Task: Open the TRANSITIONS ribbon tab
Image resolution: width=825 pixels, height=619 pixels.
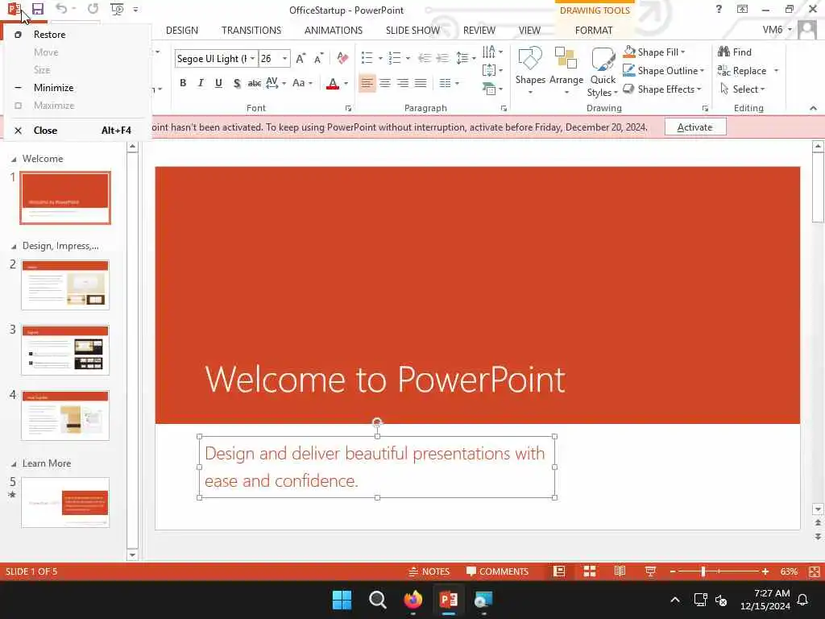Action: 251,31
